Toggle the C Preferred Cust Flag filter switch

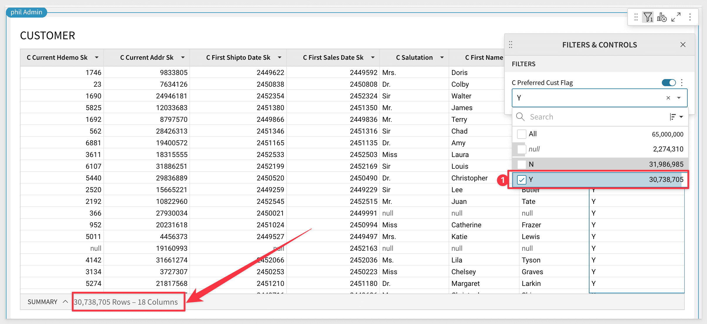[x=669, y=83]
